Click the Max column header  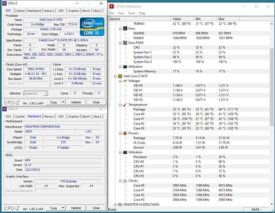tap(228, 19)
